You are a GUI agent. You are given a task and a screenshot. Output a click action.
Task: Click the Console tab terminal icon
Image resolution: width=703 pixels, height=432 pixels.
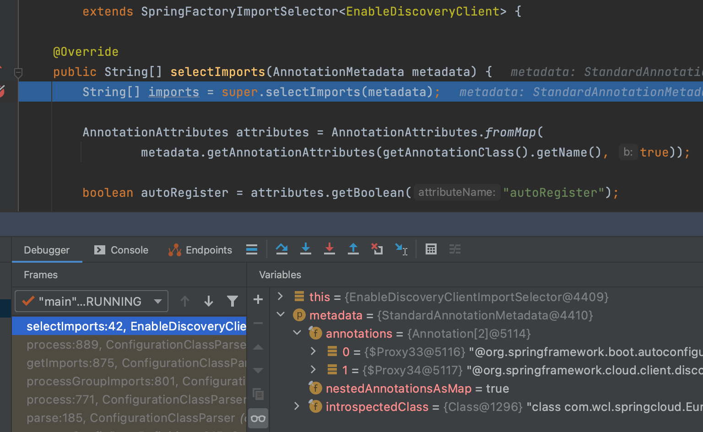[99, 250]
